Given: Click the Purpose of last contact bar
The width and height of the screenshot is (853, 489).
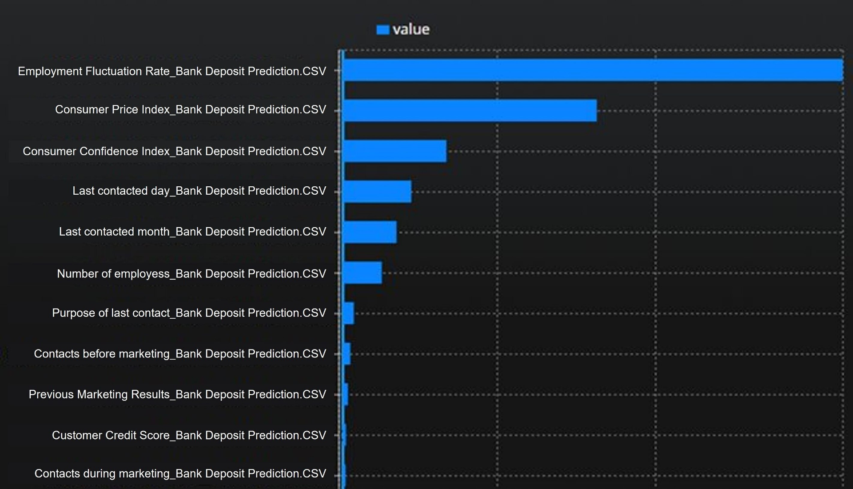Looking at the screenshot, I should tap(349, 313).
